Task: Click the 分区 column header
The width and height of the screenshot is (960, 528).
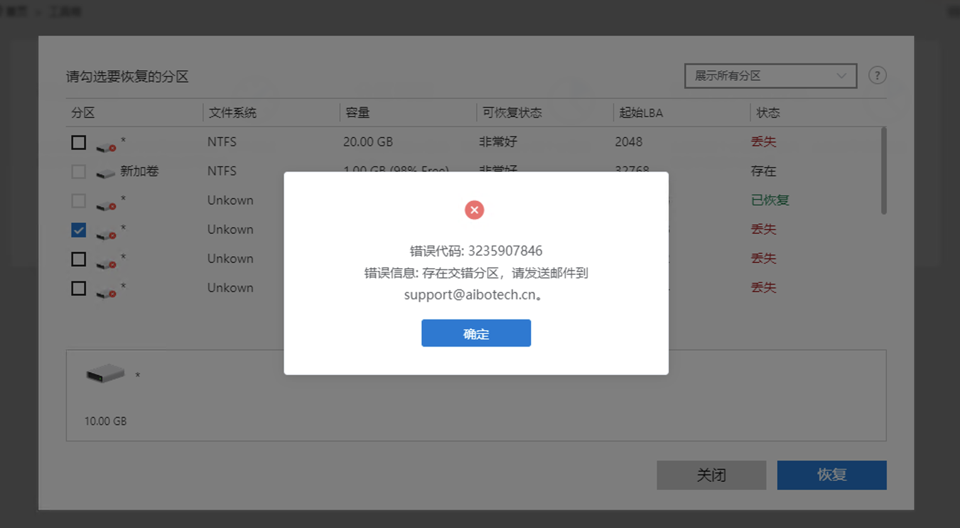Action: 83,113
